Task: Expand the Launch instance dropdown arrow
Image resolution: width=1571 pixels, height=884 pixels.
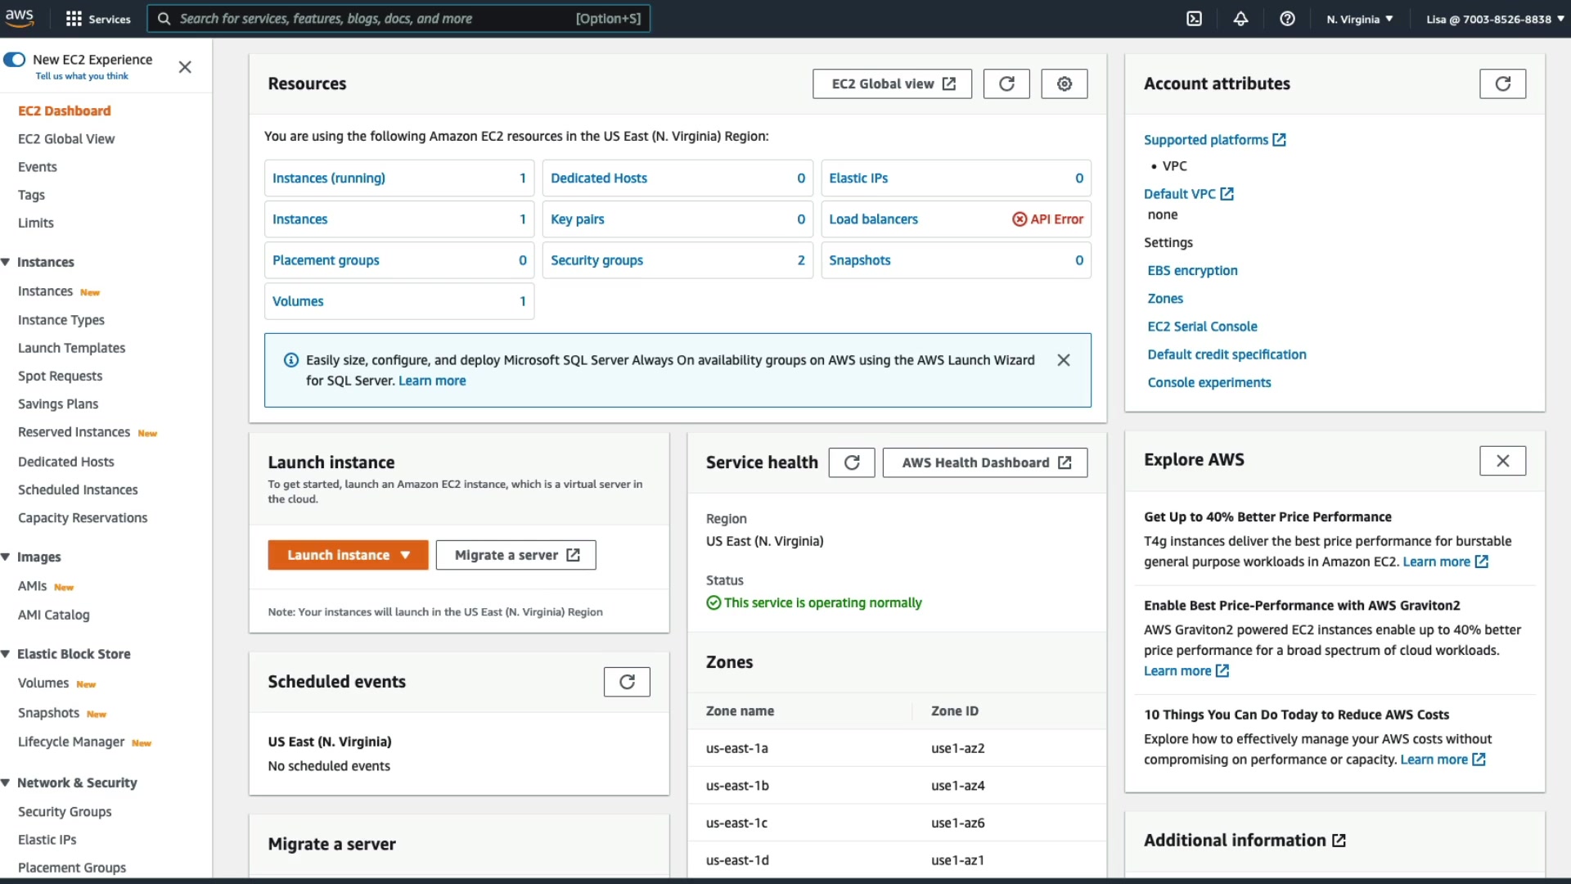Action: 405,555
